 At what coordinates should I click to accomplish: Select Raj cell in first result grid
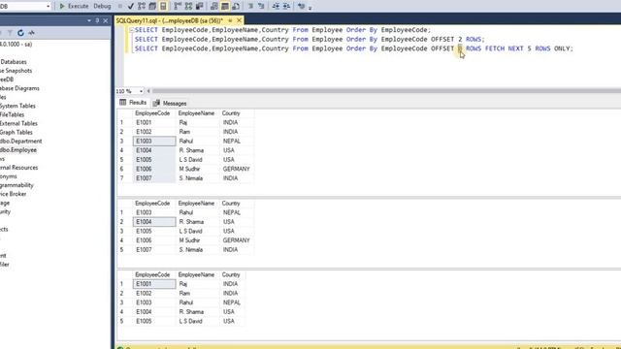point(198,123)
